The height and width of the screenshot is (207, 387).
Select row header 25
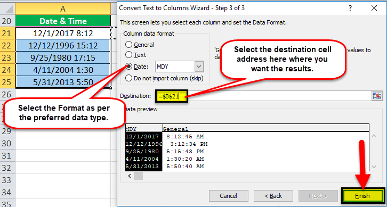click(x=7, y=82)
